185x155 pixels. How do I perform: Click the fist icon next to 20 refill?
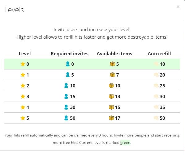[x=156, y=75]
